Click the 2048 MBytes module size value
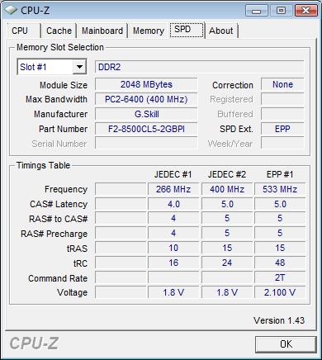Image resolution: width=322 pixels, height=360 pixels. (146, 84)
